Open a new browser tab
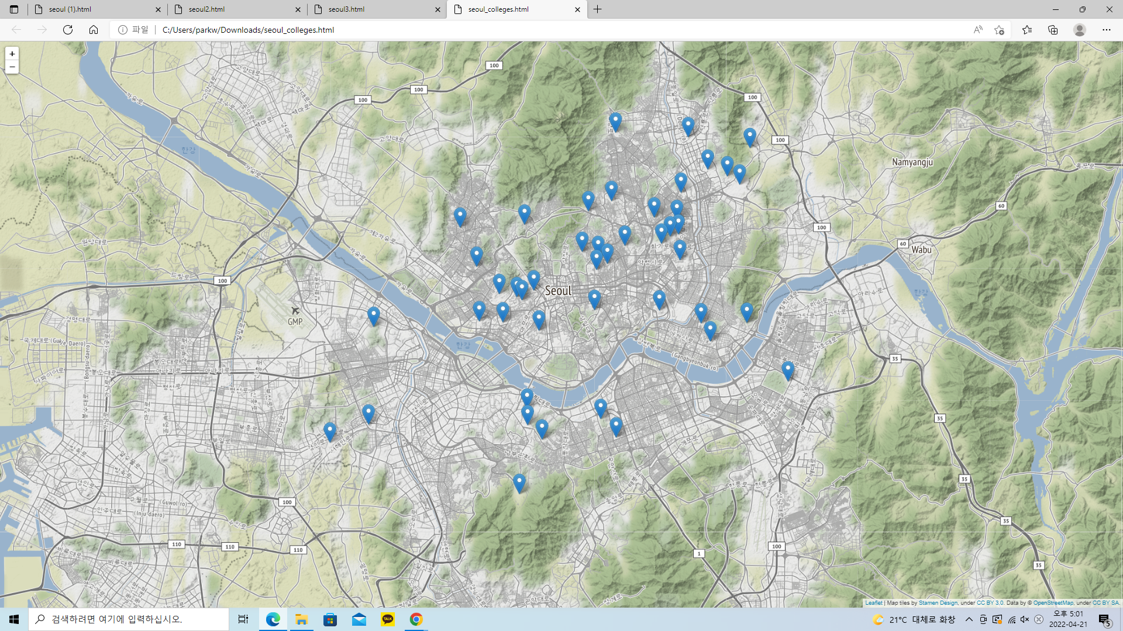1123x631 pixels. [x=597, y=9]
